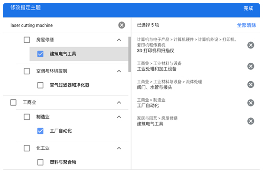The image size is (263, 174).
Task: Select the 空气过滤器和净化器 label in topic tree
Action: [70, 85]
